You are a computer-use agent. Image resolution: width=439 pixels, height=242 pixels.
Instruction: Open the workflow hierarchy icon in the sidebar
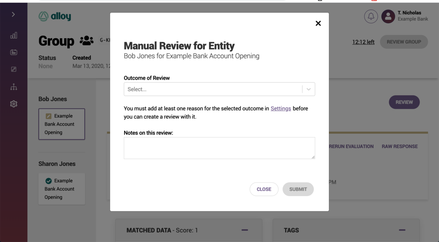pos(13,87)
